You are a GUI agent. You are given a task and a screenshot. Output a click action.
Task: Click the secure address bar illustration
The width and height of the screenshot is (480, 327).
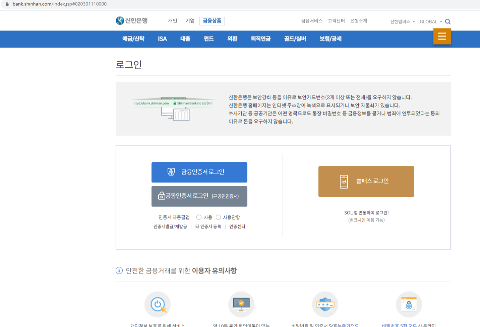[x=173, y=108]
